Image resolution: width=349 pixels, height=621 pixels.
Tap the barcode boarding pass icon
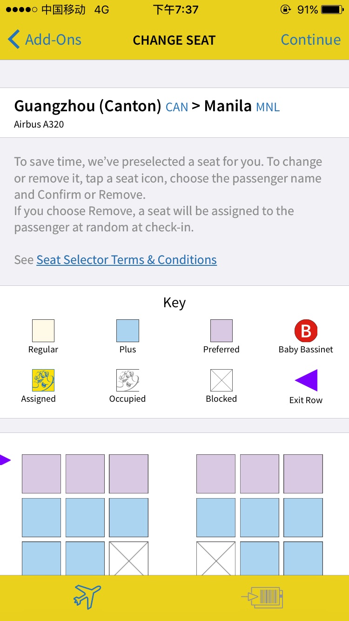point(262,597)
